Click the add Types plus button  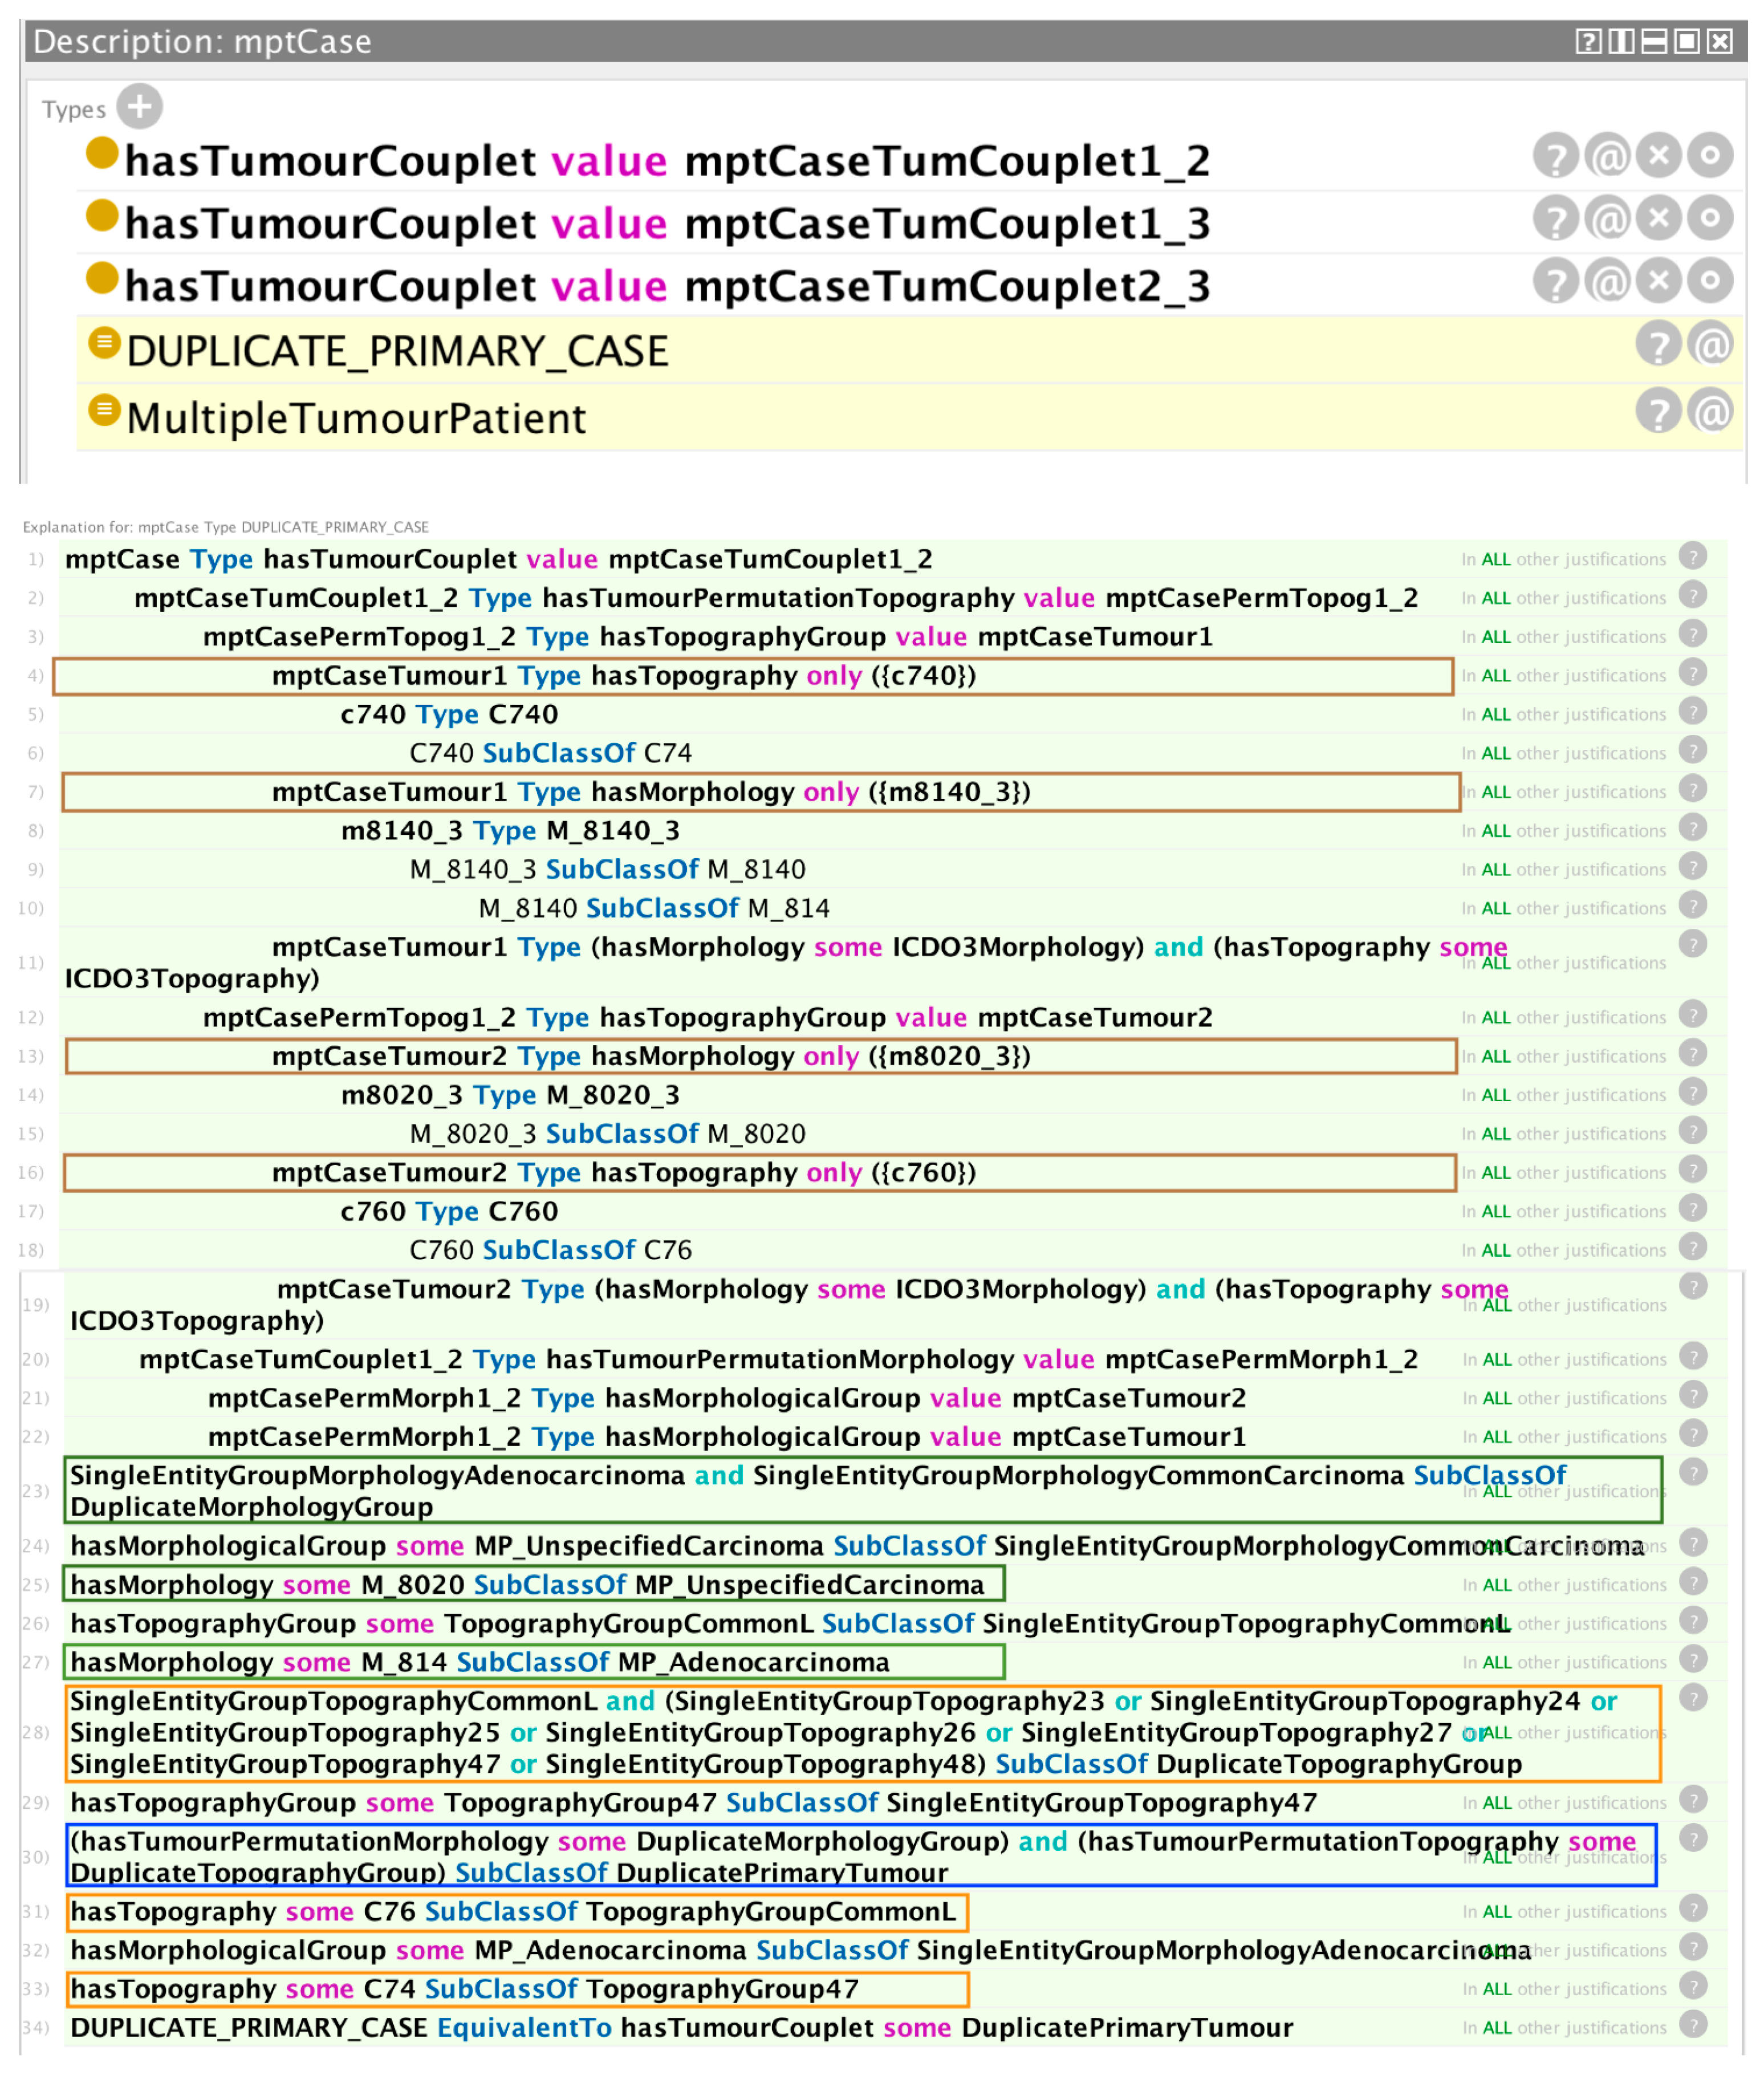coord(139,106)
